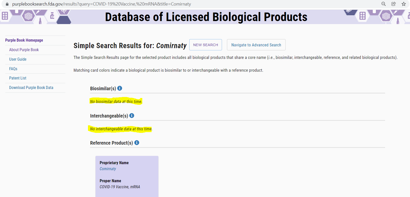Click the Reference Product(s) info icon

(x=137, y=143)
